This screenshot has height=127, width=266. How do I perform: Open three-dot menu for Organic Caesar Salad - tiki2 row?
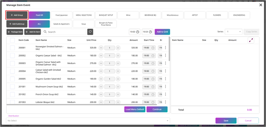165,56
